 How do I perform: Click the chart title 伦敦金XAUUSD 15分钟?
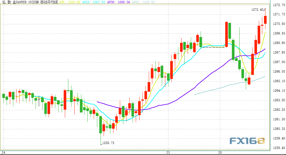[20, 2]
